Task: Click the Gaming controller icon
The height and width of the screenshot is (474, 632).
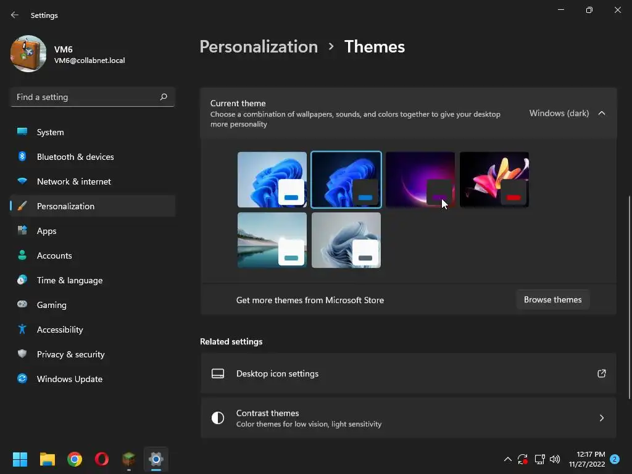Action: pos(22,304)
